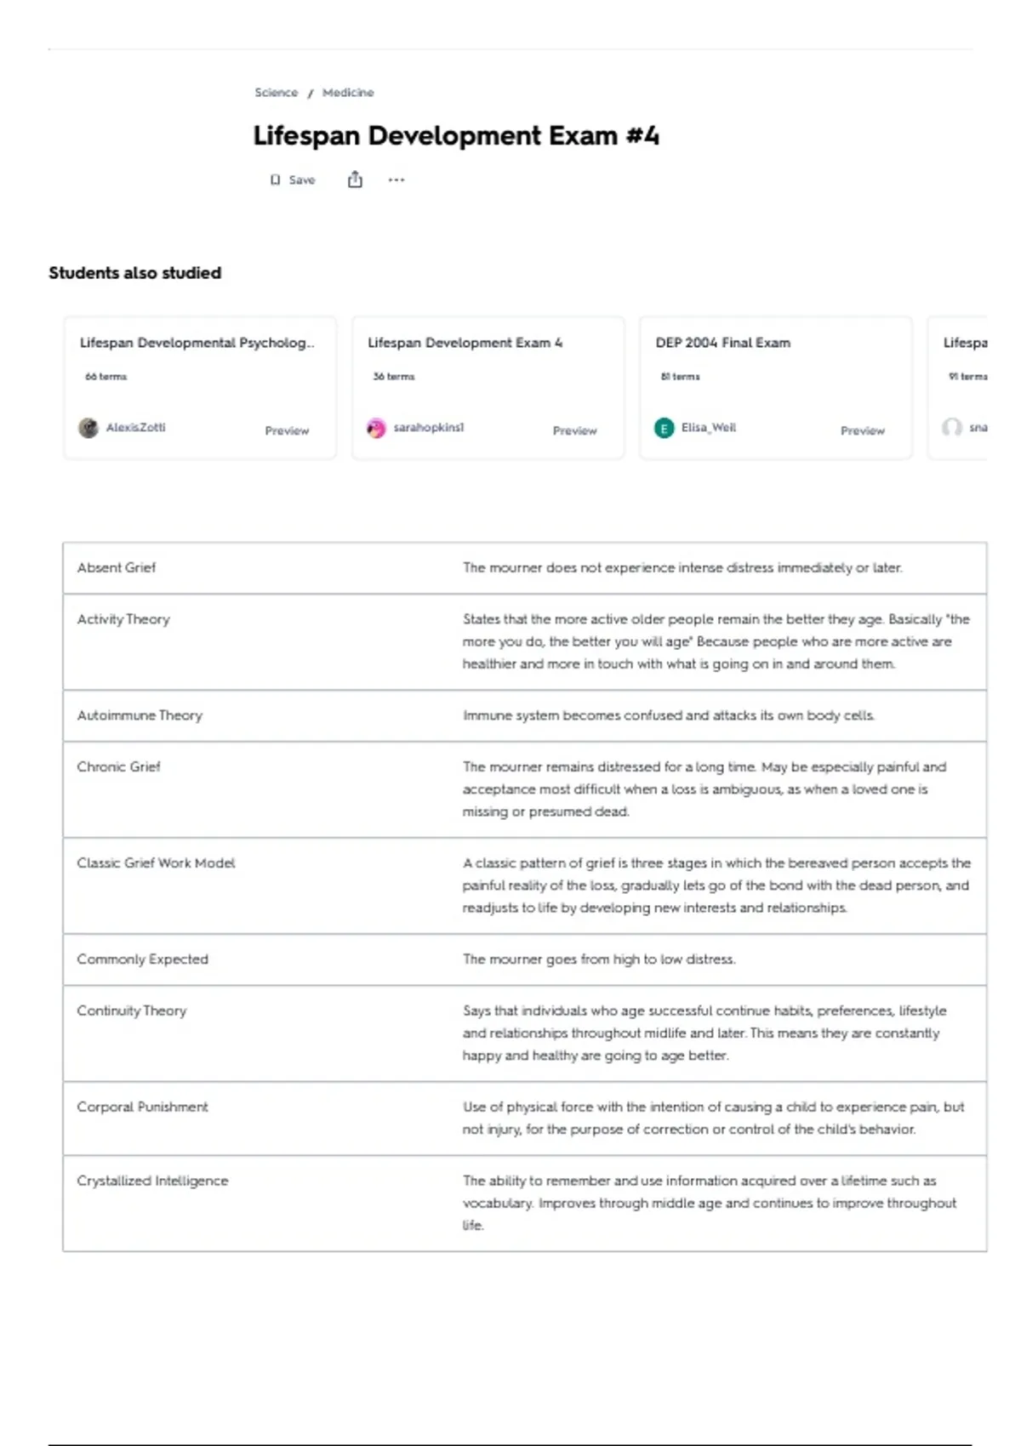1021x1446 pixels.
Task: Click sarahopkins1's profile avatar
Action: tap(376, 428)
